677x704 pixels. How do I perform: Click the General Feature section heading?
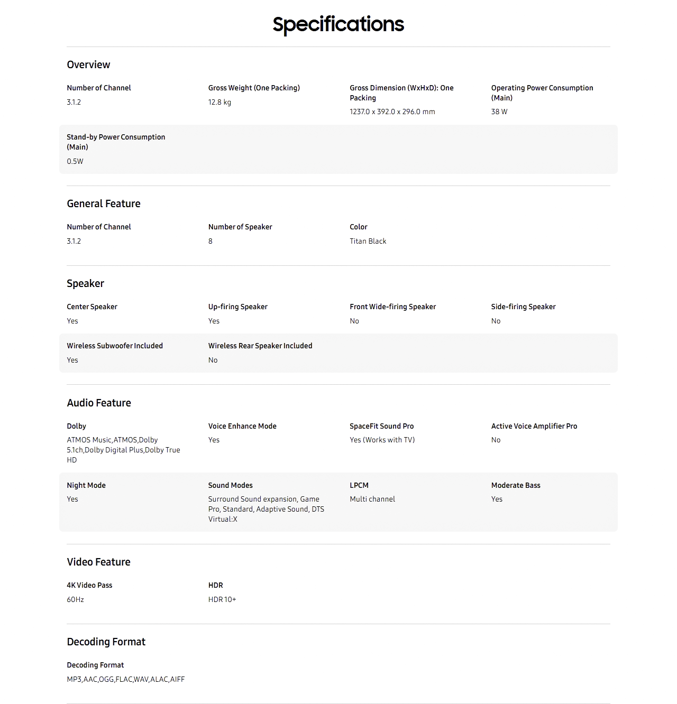104,203
